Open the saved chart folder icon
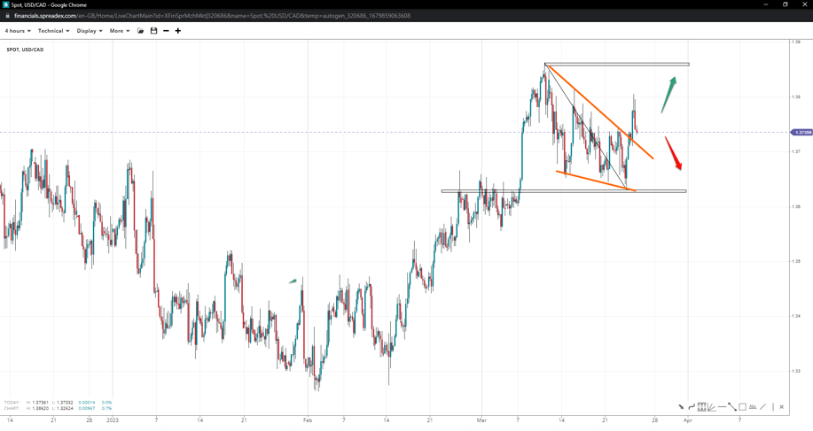Screen dimensions: 813x431 (140, 31)
